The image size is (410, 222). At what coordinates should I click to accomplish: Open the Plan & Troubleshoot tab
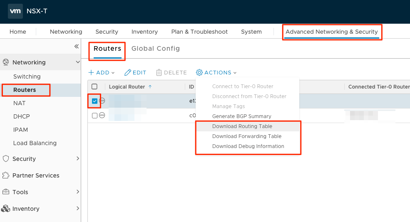199,32
